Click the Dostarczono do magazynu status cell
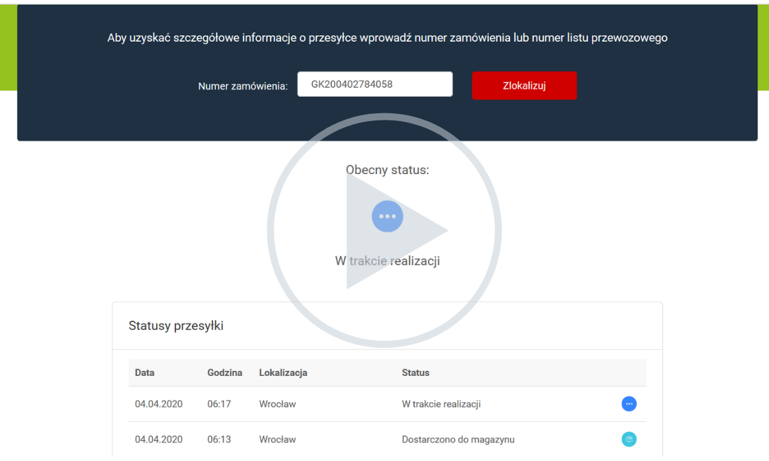769x461 pixels. (x=458, y=439)
